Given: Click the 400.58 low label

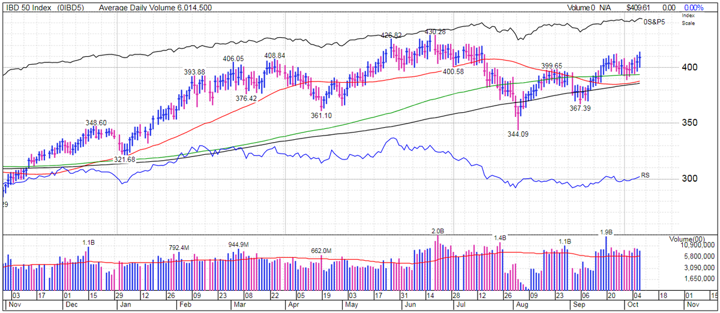Looking at the screenshot, I should [x=454, y=71].
